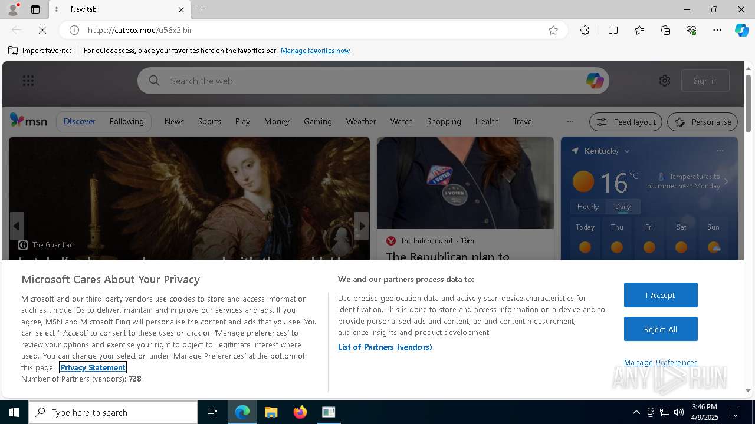The image size is (755, 424).
Task: Click the Sign in button
Action: point(705,81)
